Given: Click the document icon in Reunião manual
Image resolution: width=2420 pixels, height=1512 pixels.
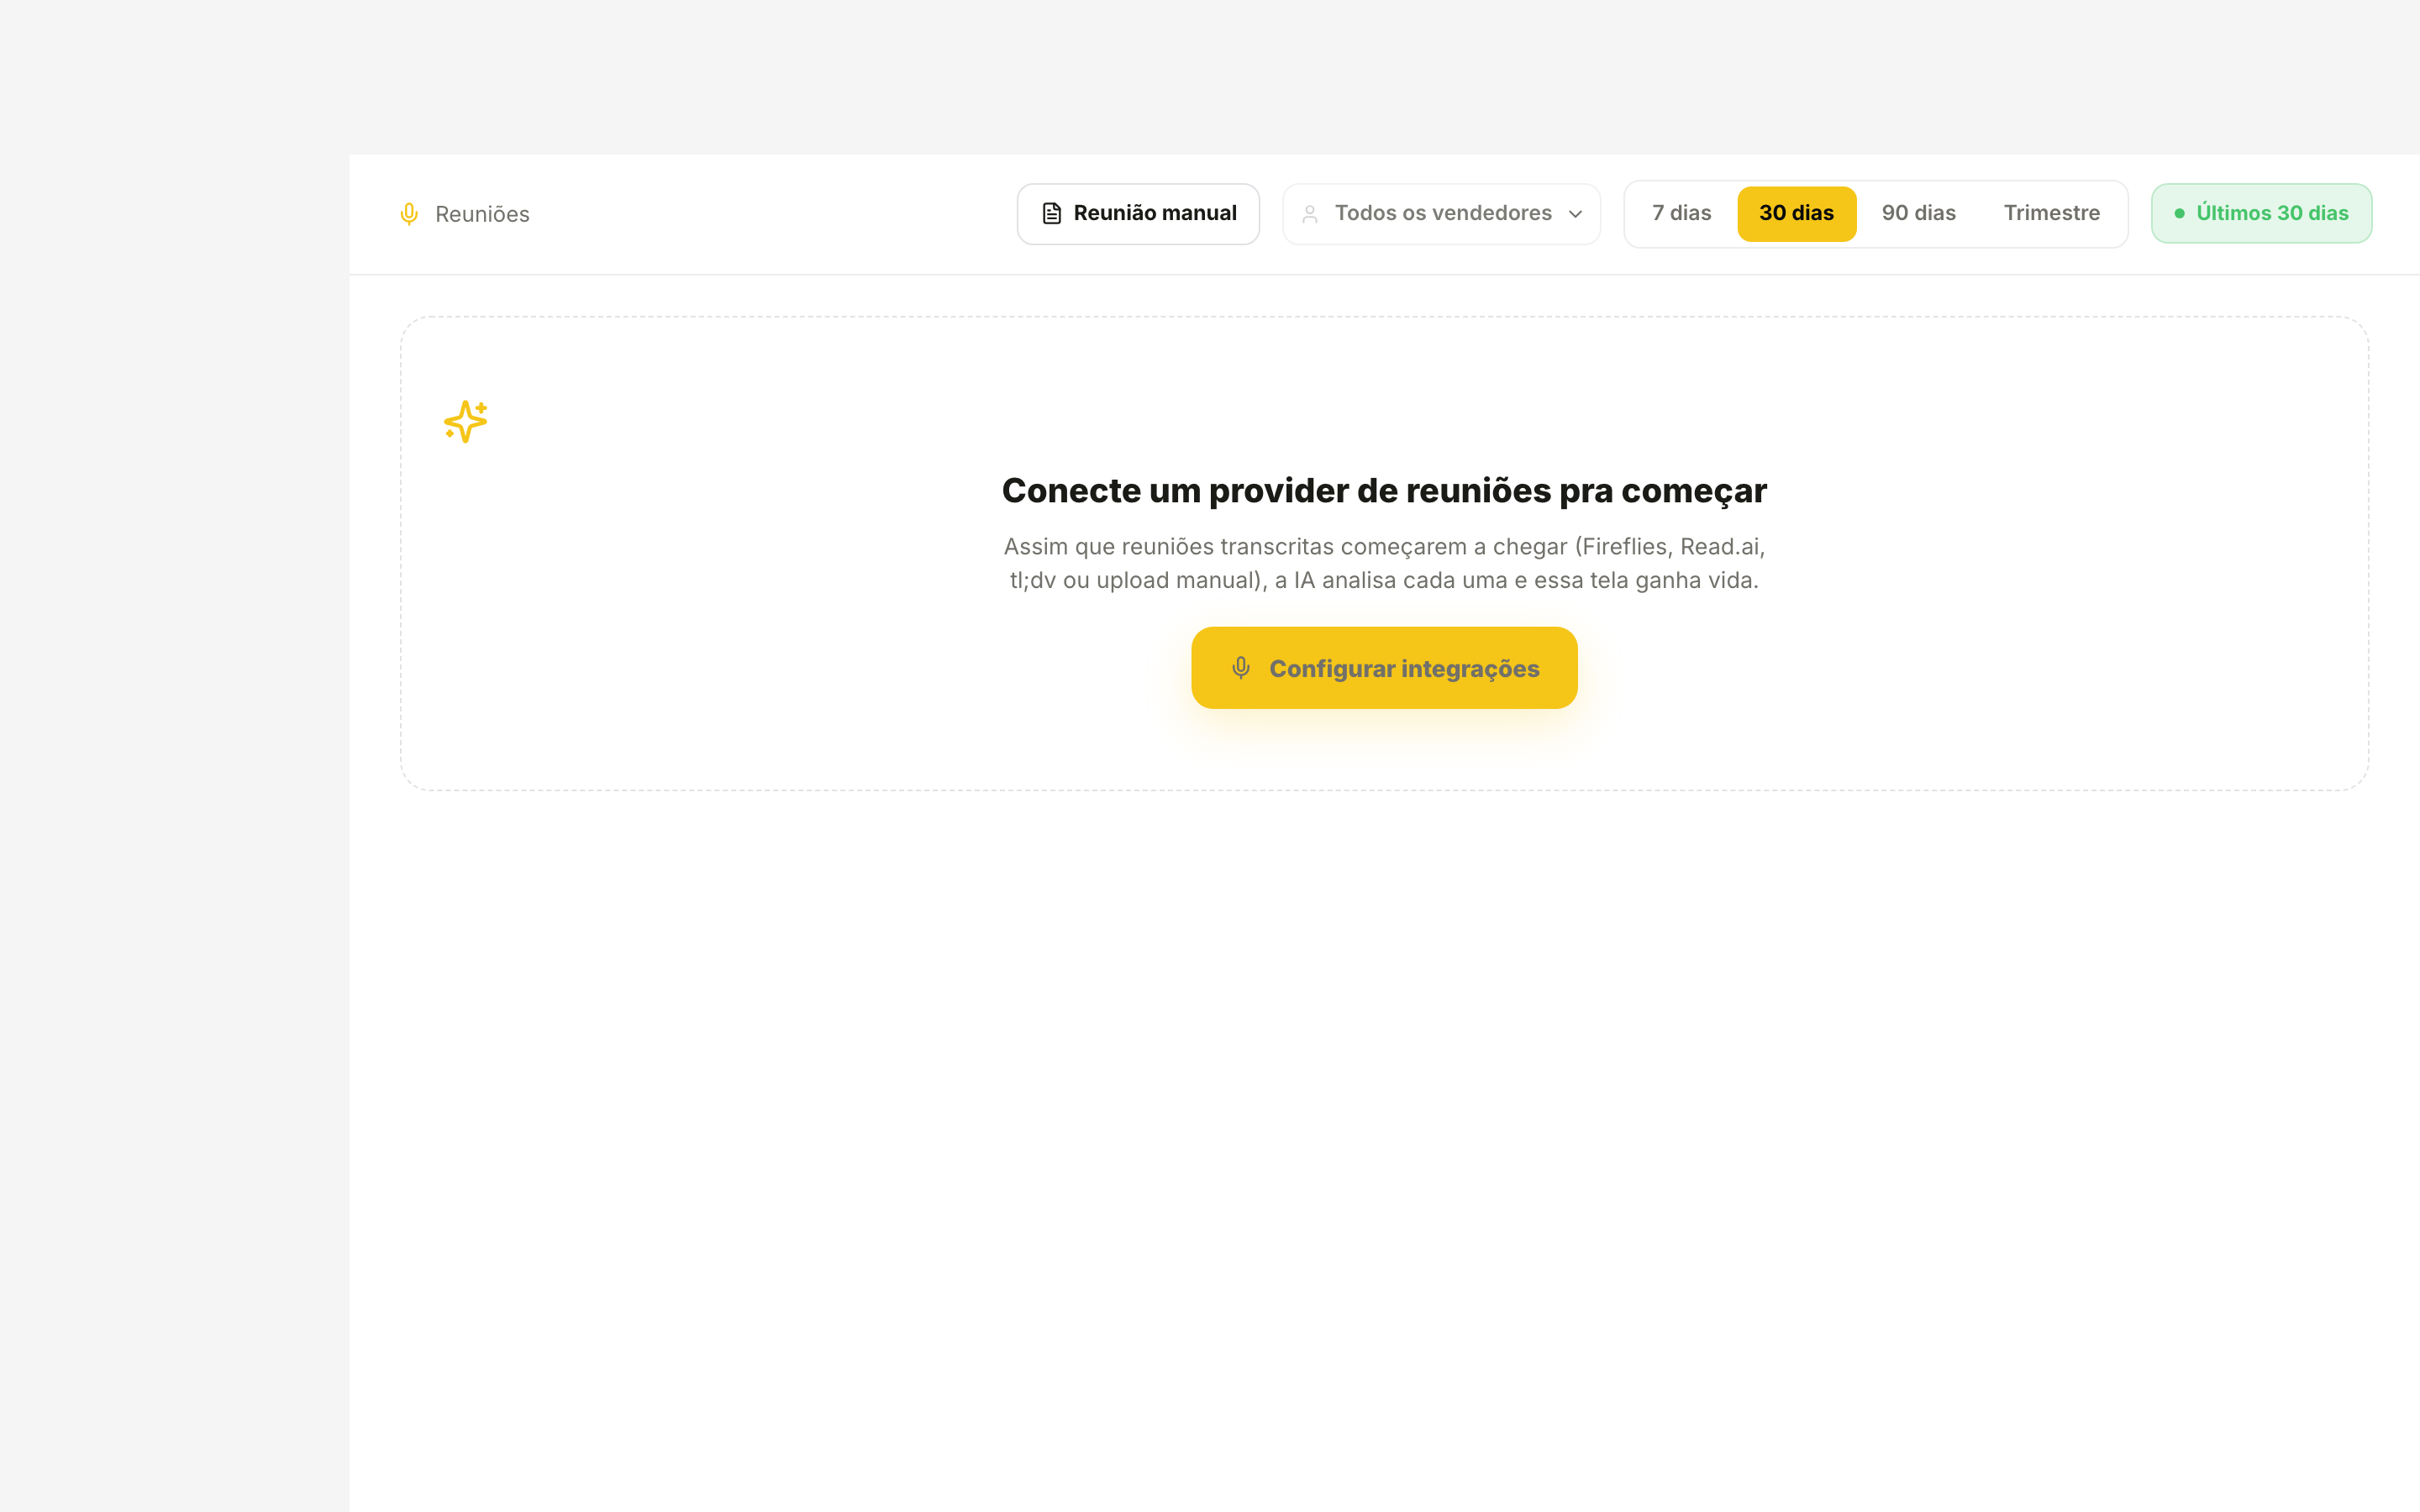Looking at the screenshot, I should point(1051,213).
